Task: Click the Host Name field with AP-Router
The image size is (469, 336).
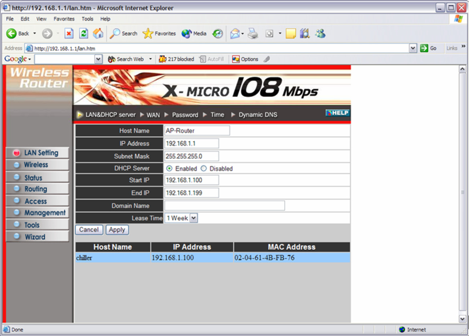Action: pyautogui.click(x=197, y=131)
